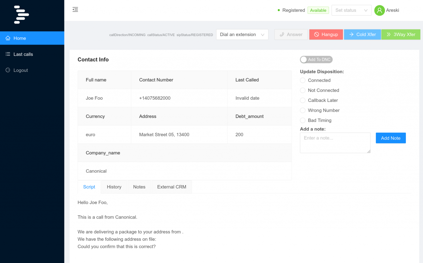Open Last calls via its list icon

8,54
